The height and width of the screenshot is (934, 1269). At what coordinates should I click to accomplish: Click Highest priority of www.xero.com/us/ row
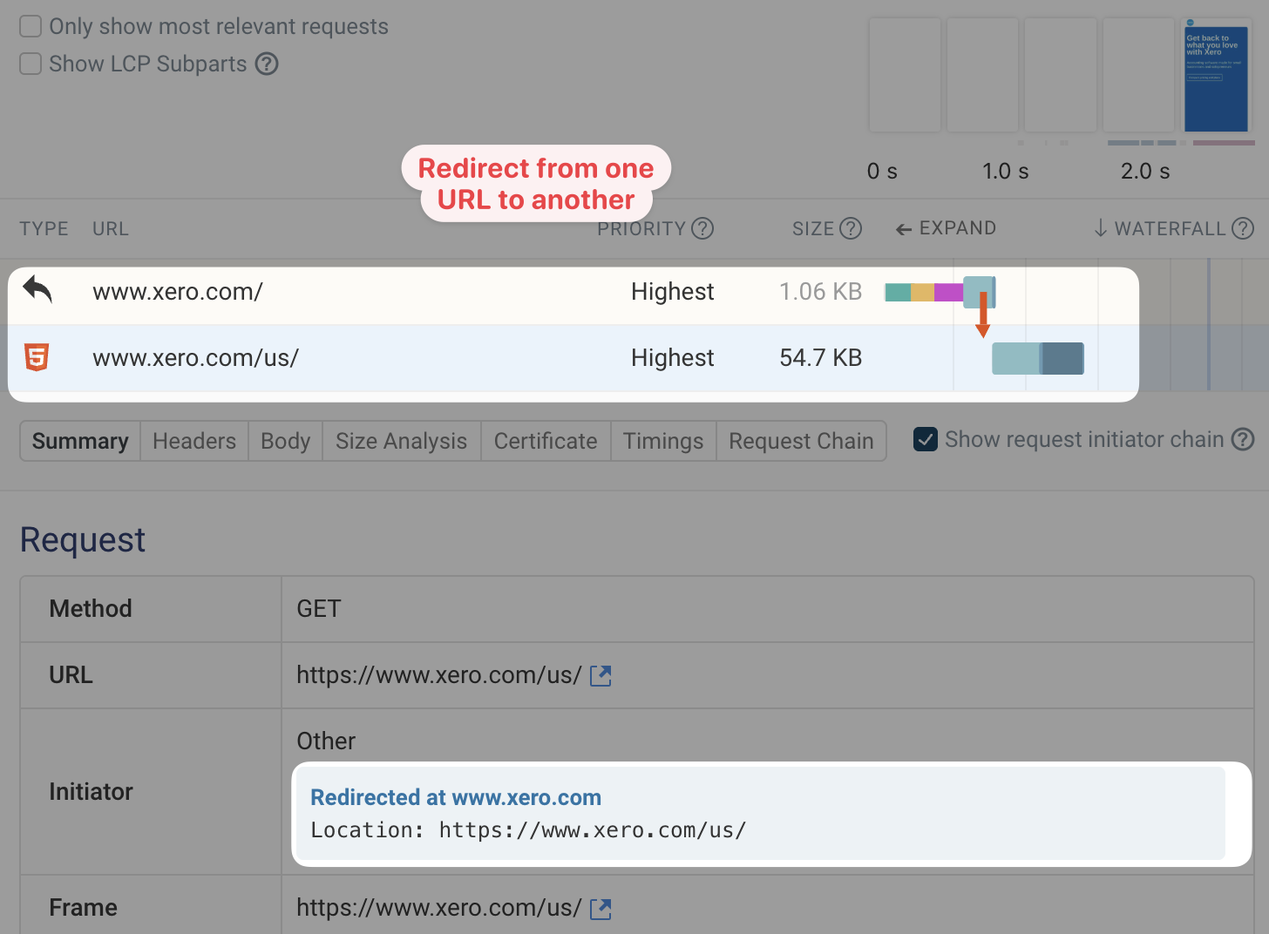tap(673, 358)
